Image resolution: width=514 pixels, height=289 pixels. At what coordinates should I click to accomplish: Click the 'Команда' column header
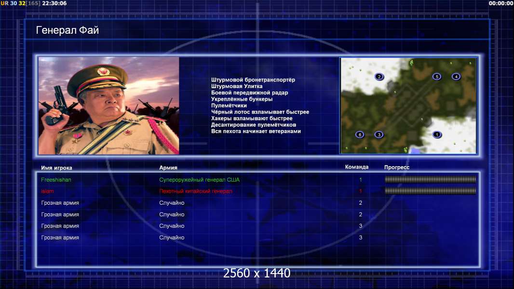(357, 167)
